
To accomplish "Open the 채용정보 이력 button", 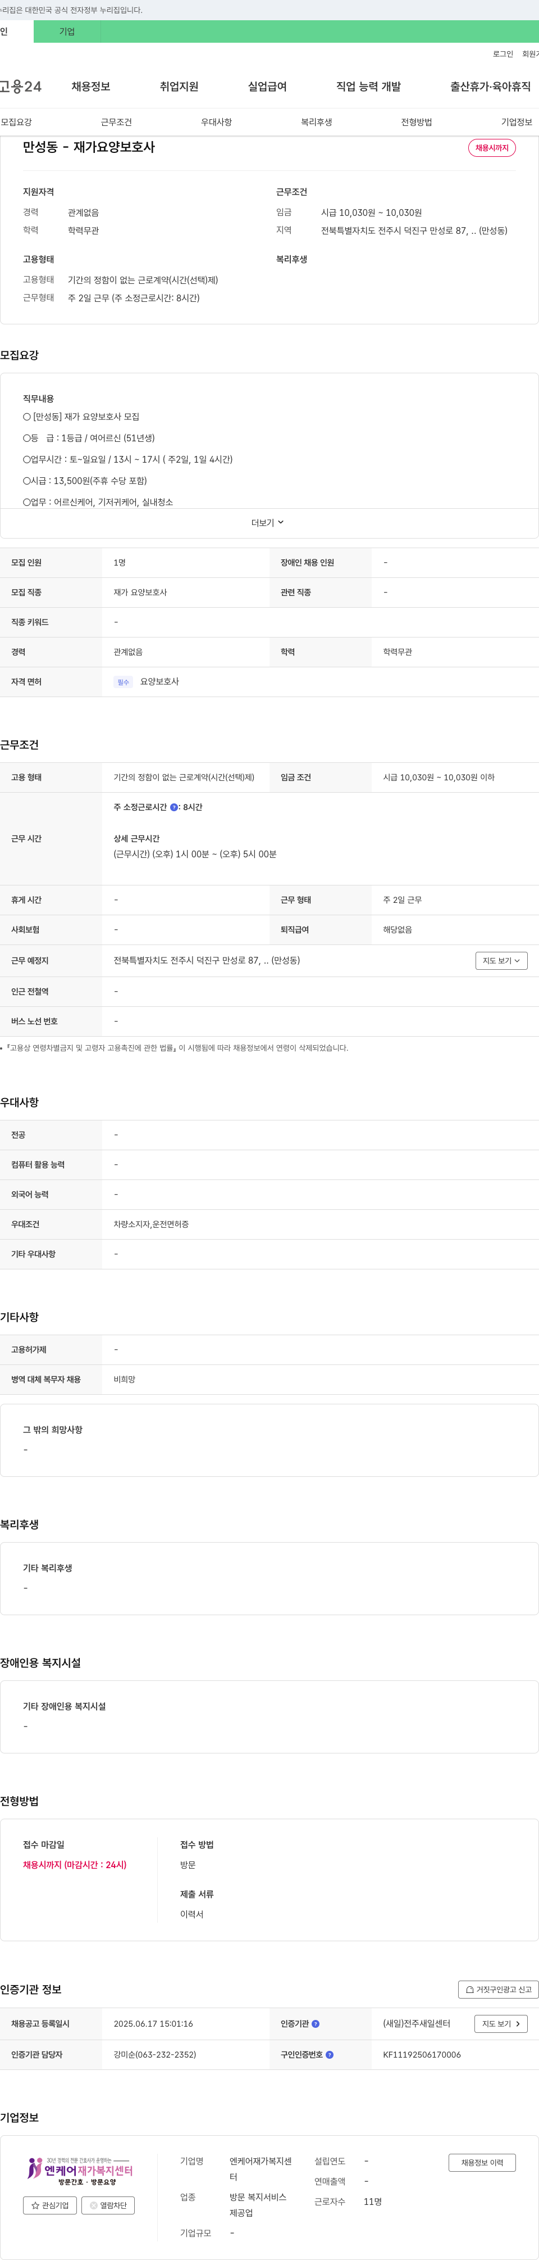I will tap(482, 2163).
